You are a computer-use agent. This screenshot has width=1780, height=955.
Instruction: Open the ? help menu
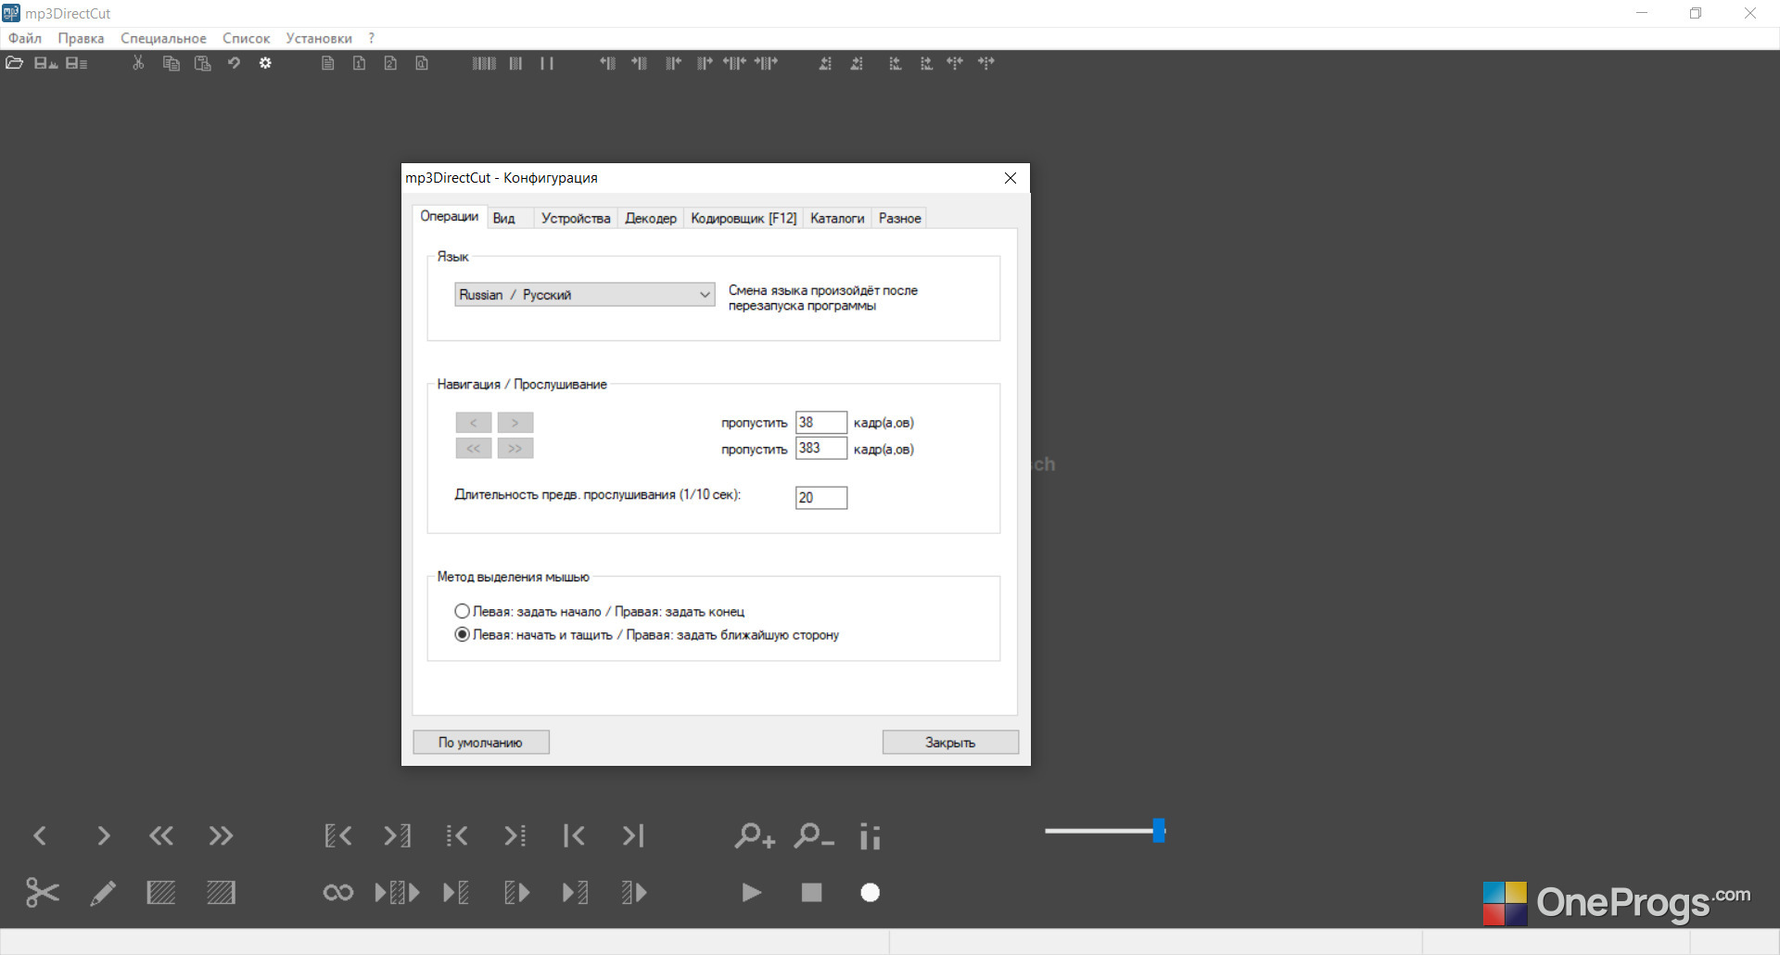tap(372, 38)
